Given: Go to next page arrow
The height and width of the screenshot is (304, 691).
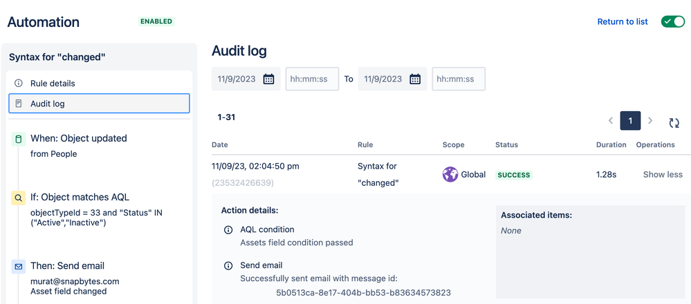Looking at the screenshot, I should (650, 121).
